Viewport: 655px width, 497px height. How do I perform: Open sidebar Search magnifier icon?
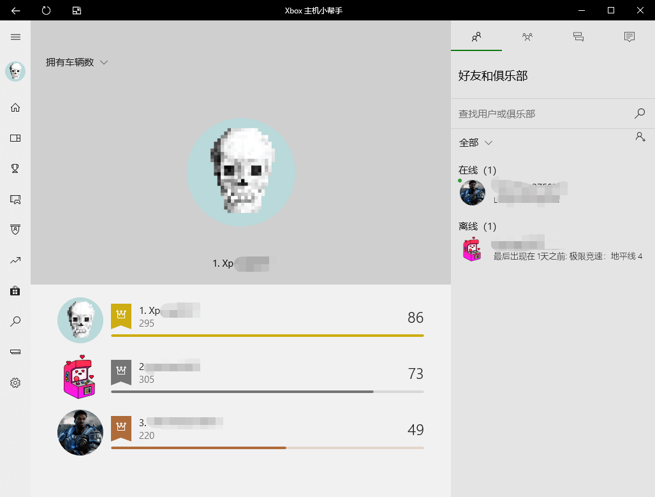tap(15, 322)
